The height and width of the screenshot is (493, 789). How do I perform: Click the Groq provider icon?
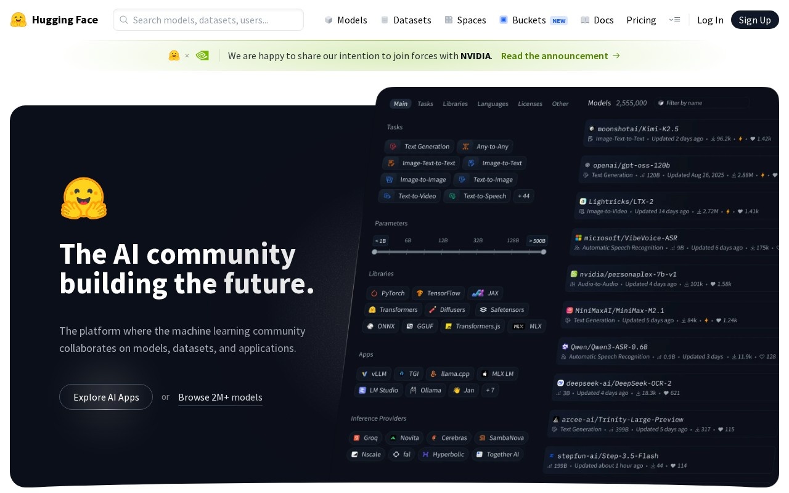click(x=356, y=438)
